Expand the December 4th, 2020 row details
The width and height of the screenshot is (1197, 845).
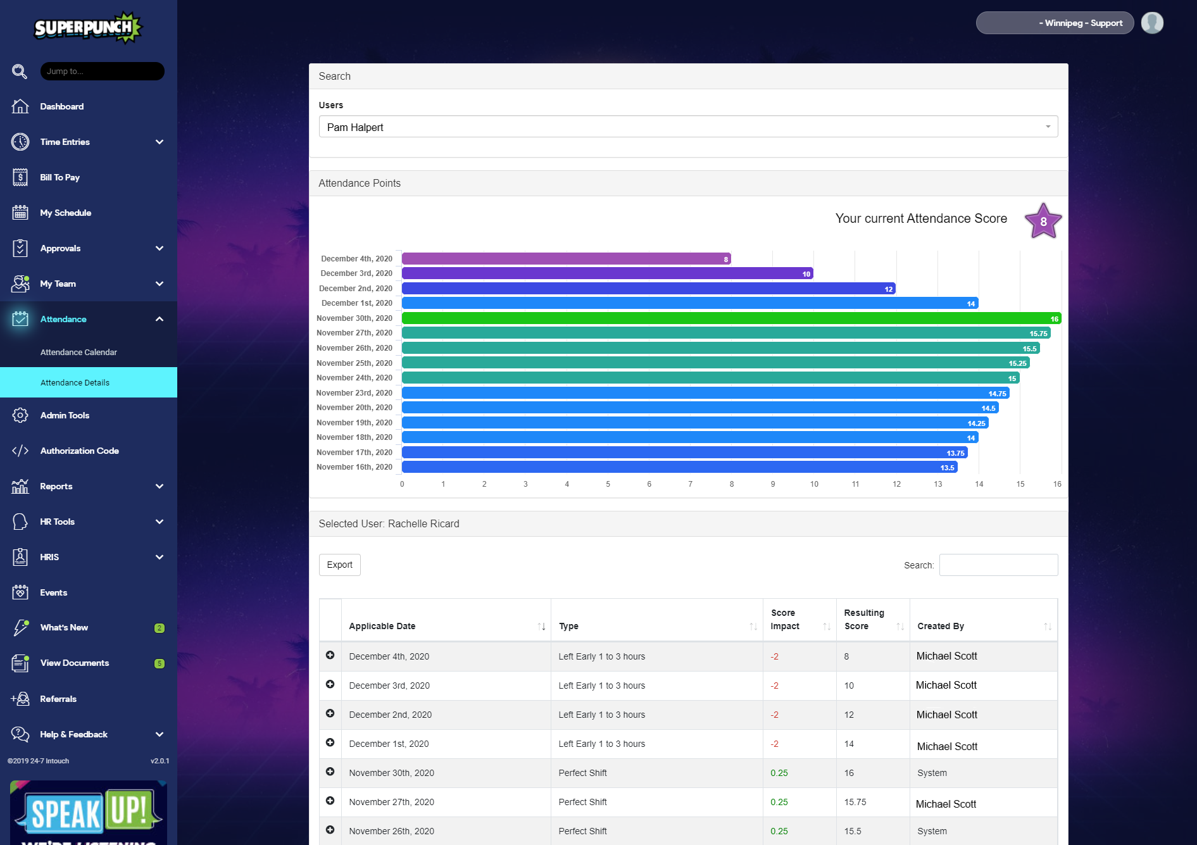[330, 655]
